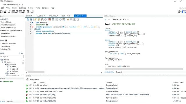The height and width of the screenshot is (104, 186).
Task: Open Options File in the navigator
Action: (x=6, y=49)
